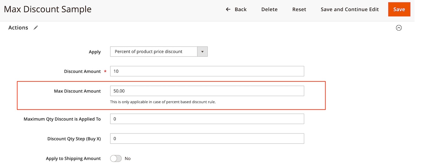
Task: Toggle the Apply to Shipping Amount switch
Action: coord(116,158)
